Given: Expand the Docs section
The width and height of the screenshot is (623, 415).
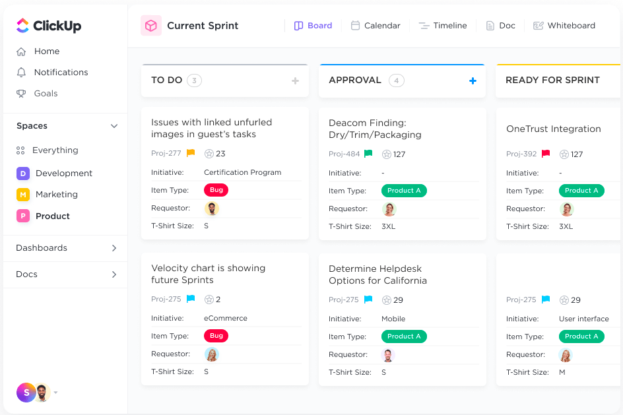Looking at the screenshot, I should coord(114,274).
